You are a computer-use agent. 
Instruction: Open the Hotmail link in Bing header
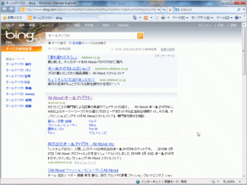point(123,25)
